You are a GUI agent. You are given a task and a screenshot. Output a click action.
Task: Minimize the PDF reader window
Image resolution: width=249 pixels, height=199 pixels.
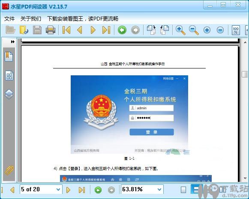(210, 5)
